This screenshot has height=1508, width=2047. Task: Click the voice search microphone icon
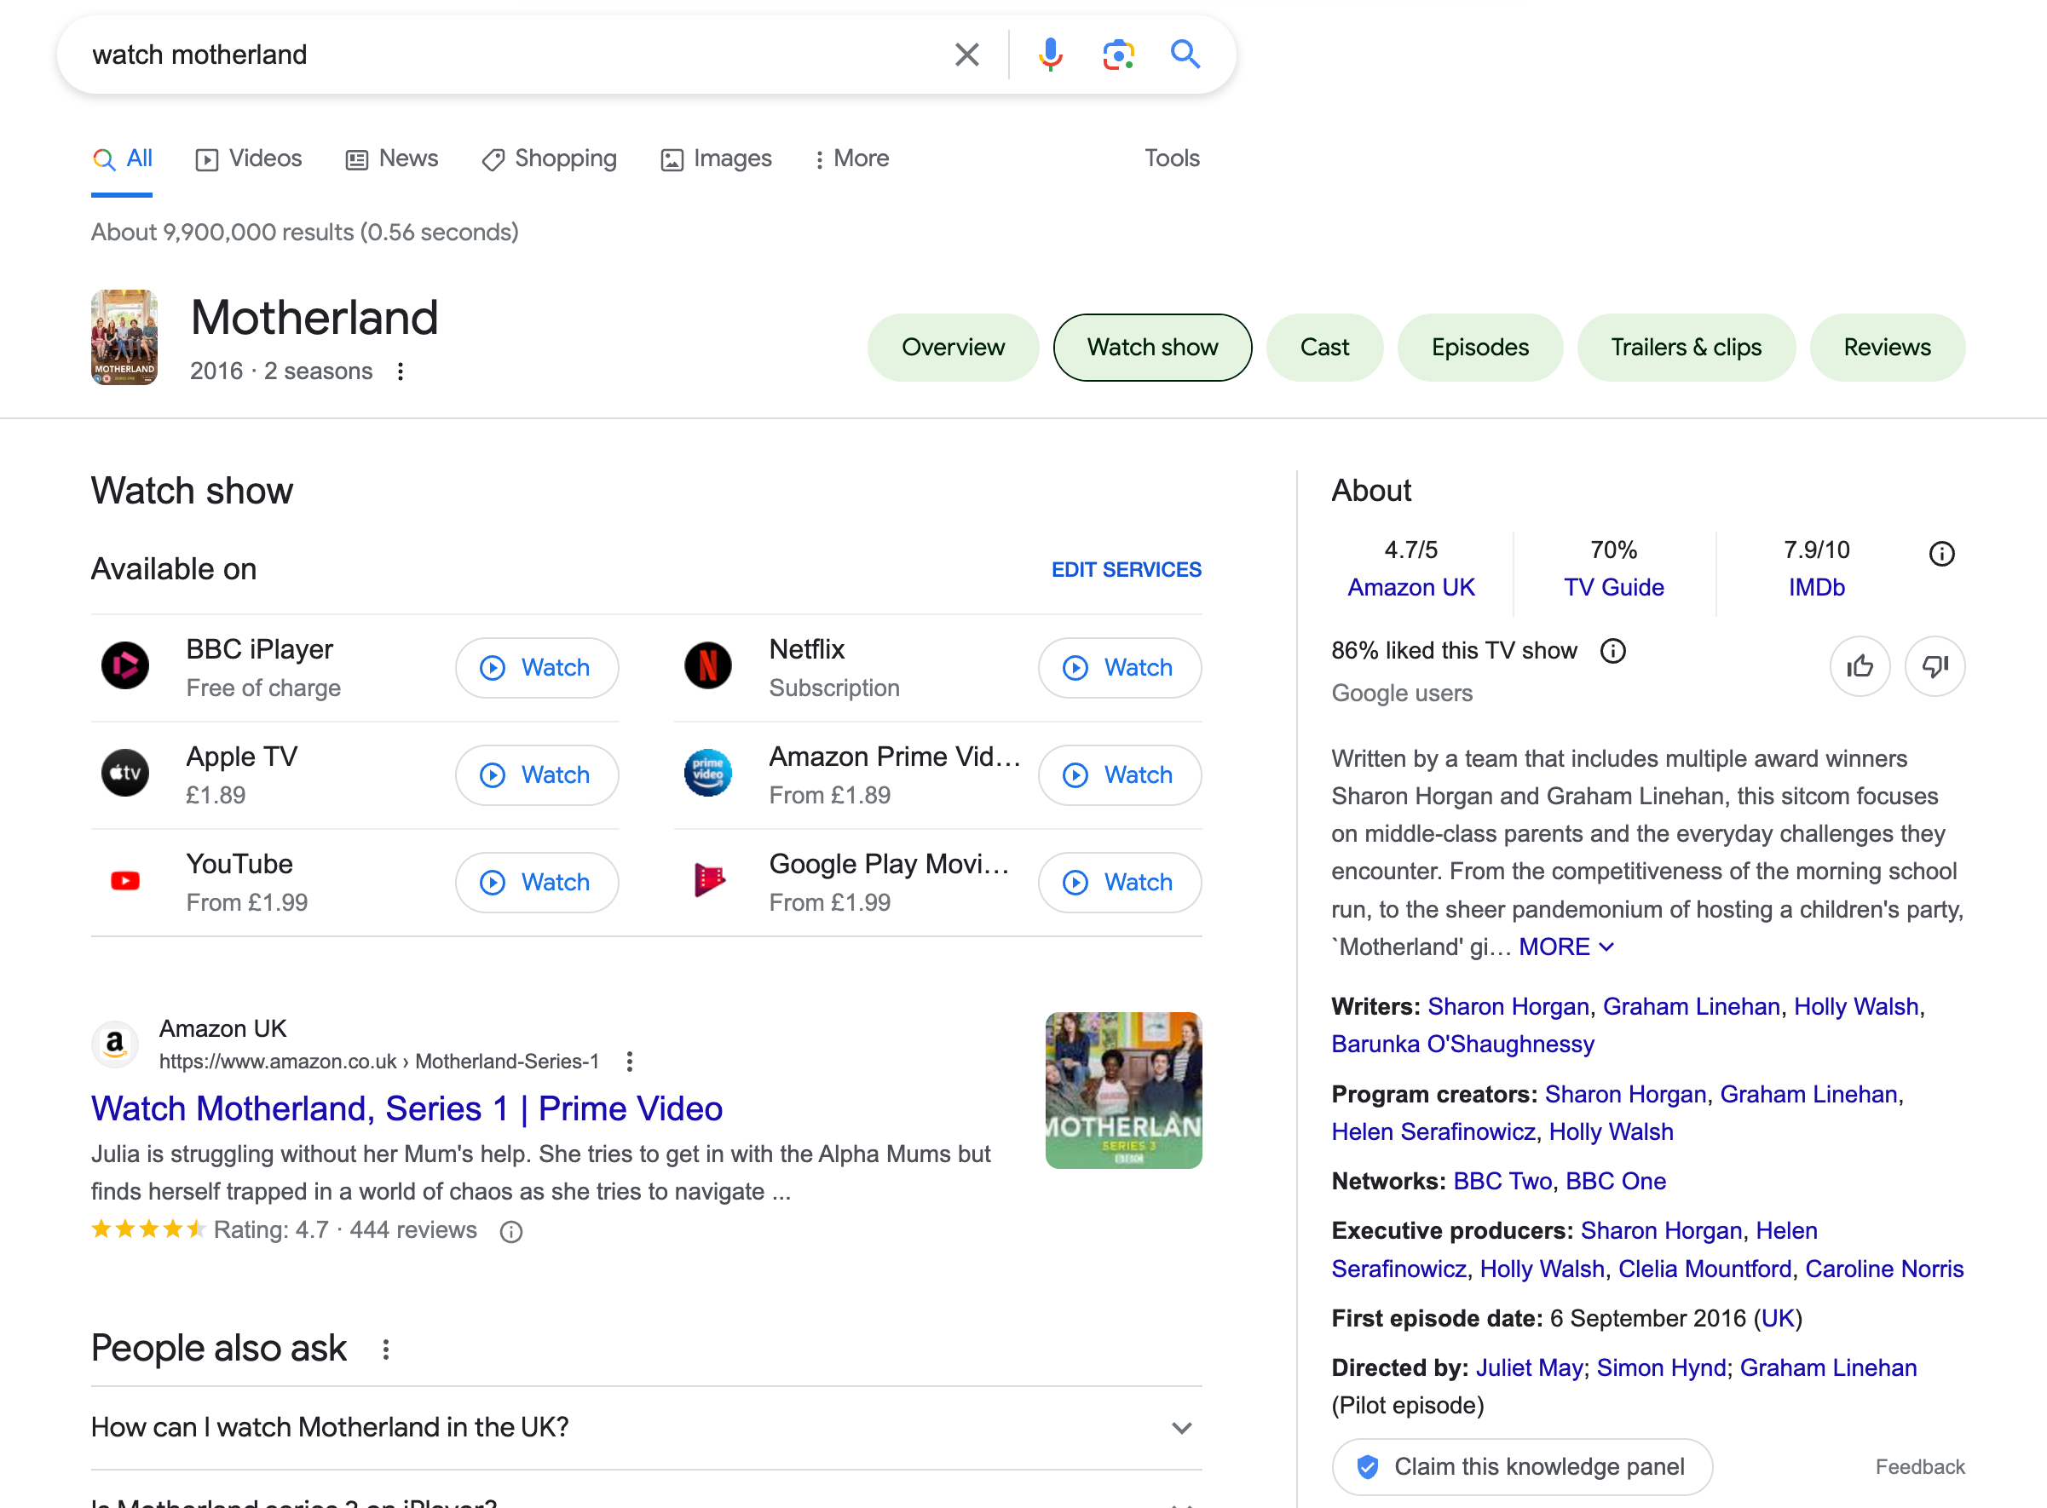(x=1050, y=55)
